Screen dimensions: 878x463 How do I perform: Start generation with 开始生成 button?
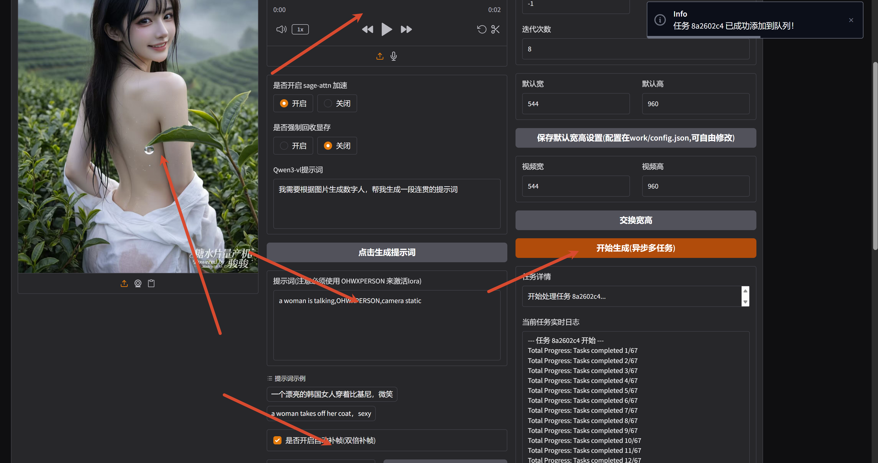pyautogui.click(x=635, y=248)
